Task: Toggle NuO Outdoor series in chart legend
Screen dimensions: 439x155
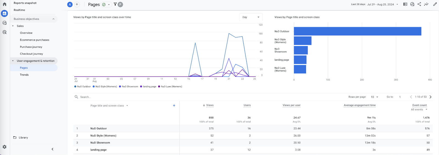Action: pyautogui.click(x=83, y=87)
